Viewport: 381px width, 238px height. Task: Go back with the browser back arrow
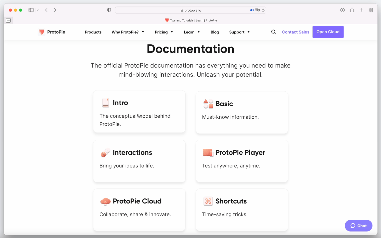coord(46,10)
